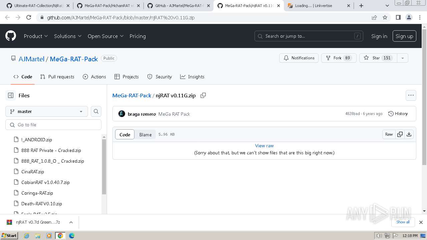Open the Pull requests tab
This screenshot has height=240, width=427.
[57, 77]
